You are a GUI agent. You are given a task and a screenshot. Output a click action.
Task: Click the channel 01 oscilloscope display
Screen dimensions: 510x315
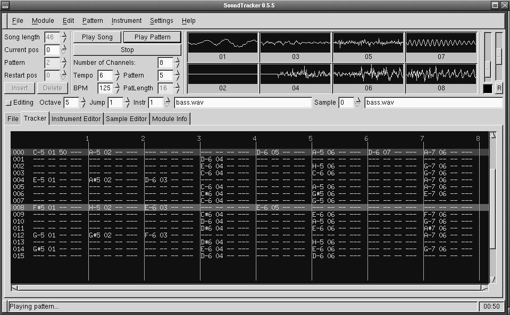click(x=222, y=42)
